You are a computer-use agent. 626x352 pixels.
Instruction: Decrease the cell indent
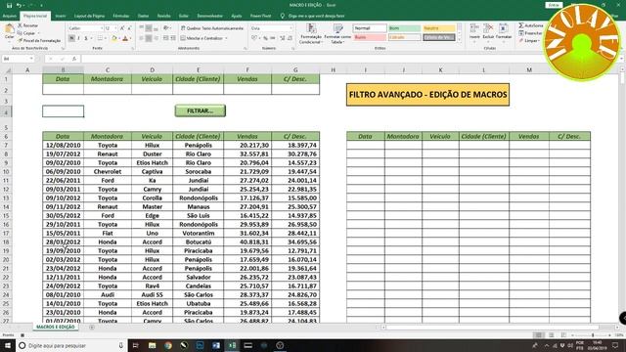[x=165, y=38]
